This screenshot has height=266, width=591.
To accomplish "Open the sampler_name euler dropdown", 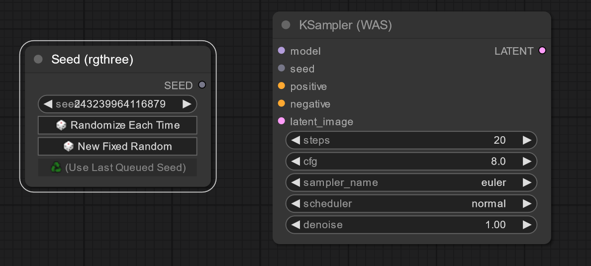I will 411,182.
